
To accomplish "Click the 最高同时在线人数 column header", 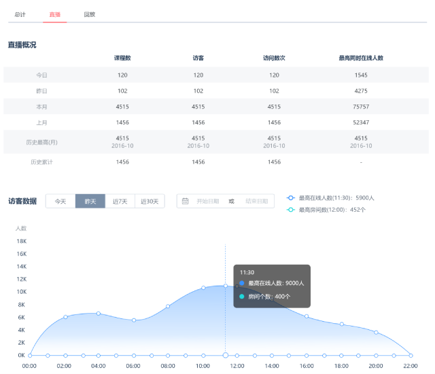I will point(361,58).
